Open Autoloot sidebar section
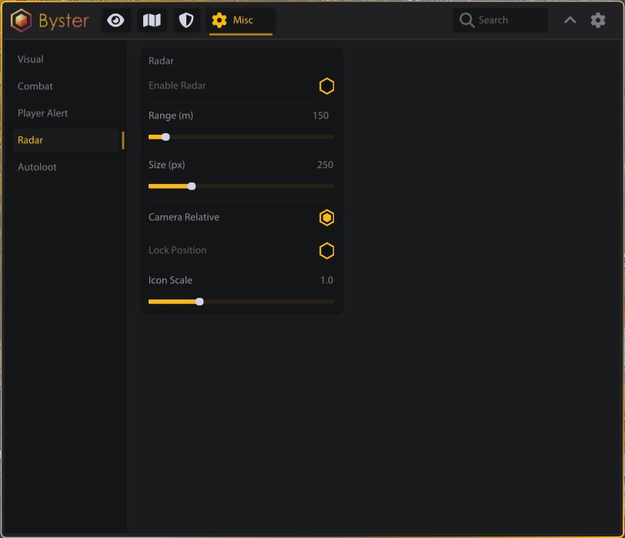This screenshot has height=538, width=625. 37,167
